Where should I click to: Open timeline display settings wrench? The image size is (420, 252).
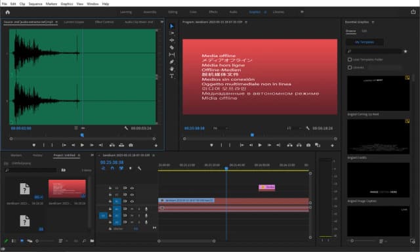coord(139,169)
